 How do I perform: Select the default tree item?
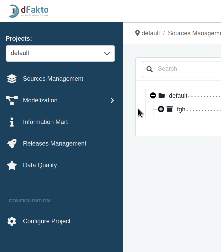(x=178, y=96)
